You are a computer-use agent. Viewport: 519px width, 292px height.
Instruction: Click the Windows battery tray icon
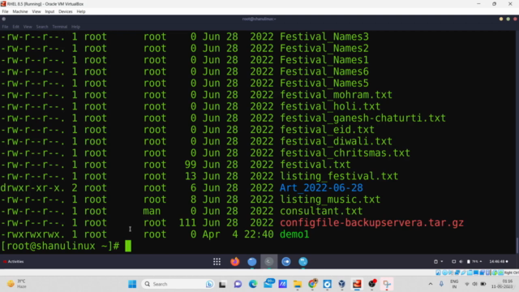(483, 284)
